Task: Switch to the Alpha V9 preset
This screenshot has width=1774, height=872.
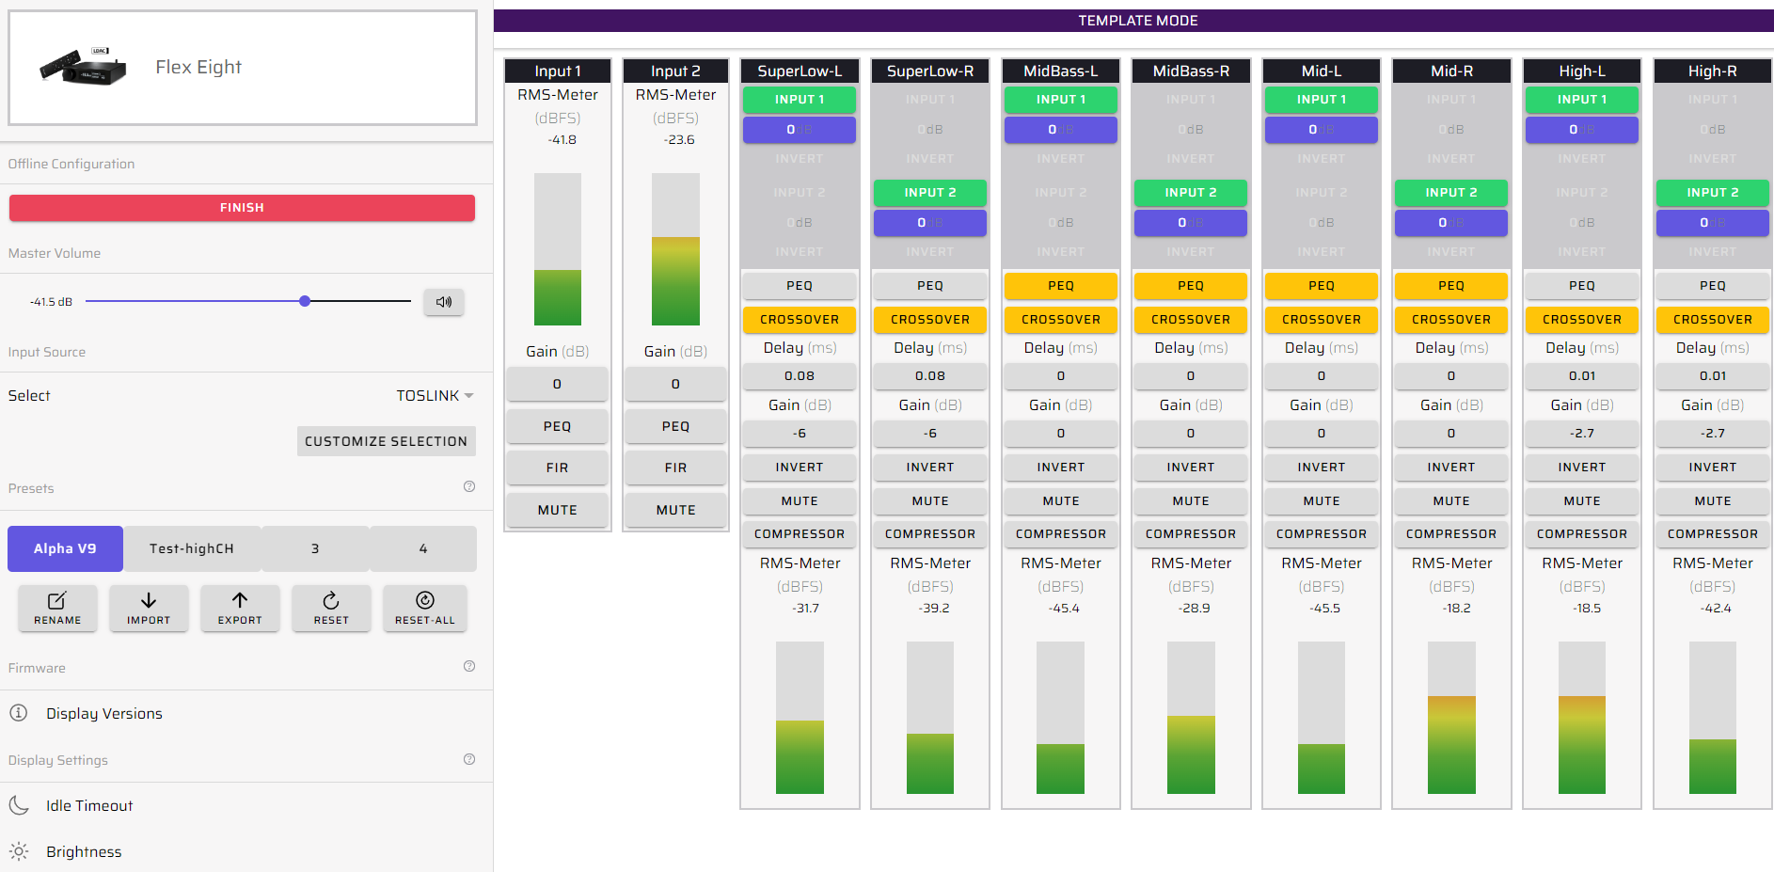Action: coord(65,549)
